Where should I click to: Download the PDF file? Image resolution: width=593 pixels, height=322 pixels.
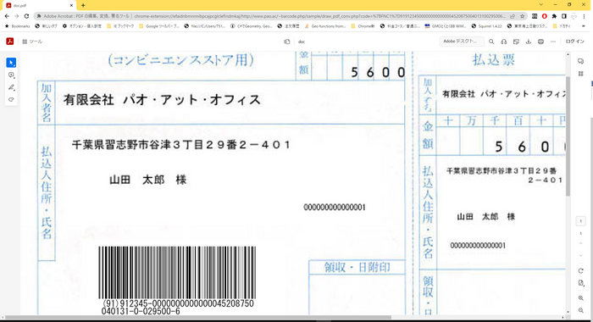(x=529, y=42)
